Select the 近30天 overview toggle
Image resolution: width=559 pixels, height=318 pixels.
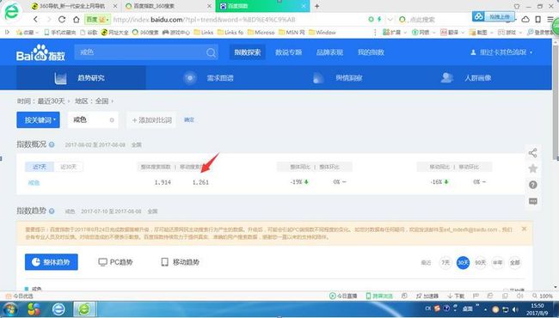[69, 167]
